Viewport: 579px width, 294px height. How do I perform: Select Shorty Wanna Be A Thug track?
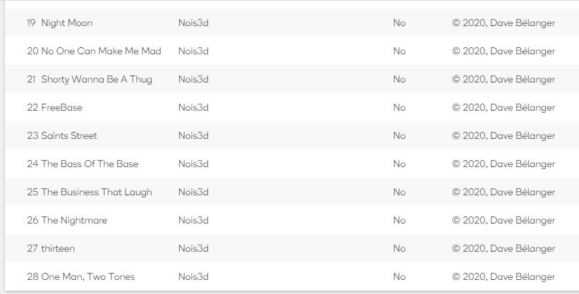coord(97,80)
